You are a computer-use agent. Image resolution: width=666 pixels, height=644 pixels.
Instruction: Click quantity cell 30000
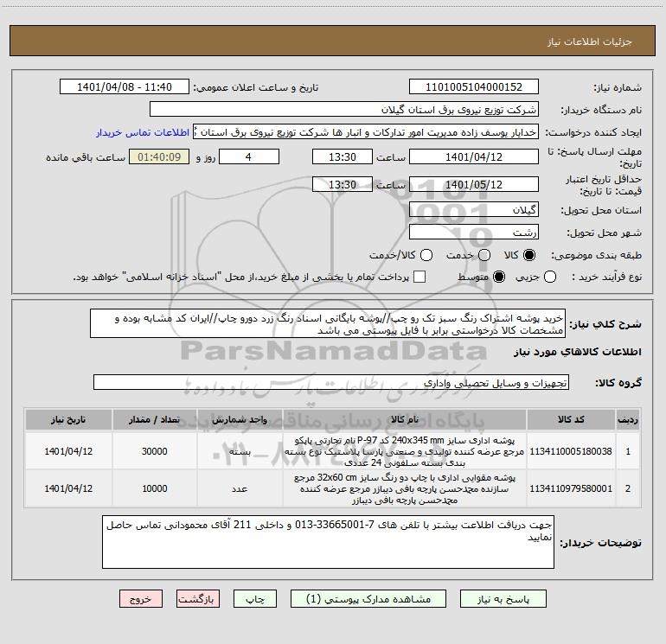(155, 451)
